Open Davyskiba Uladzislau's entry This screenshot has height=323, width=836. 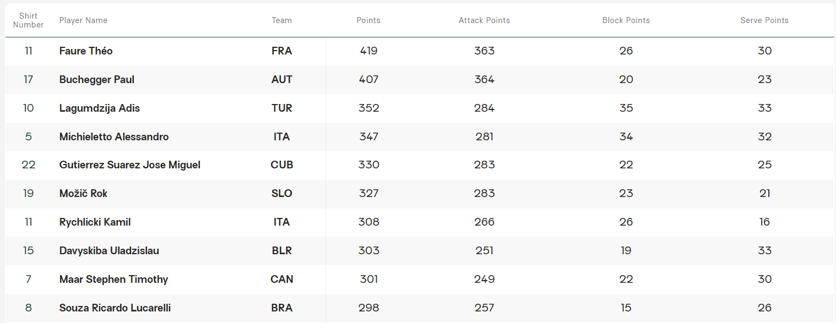109,251
